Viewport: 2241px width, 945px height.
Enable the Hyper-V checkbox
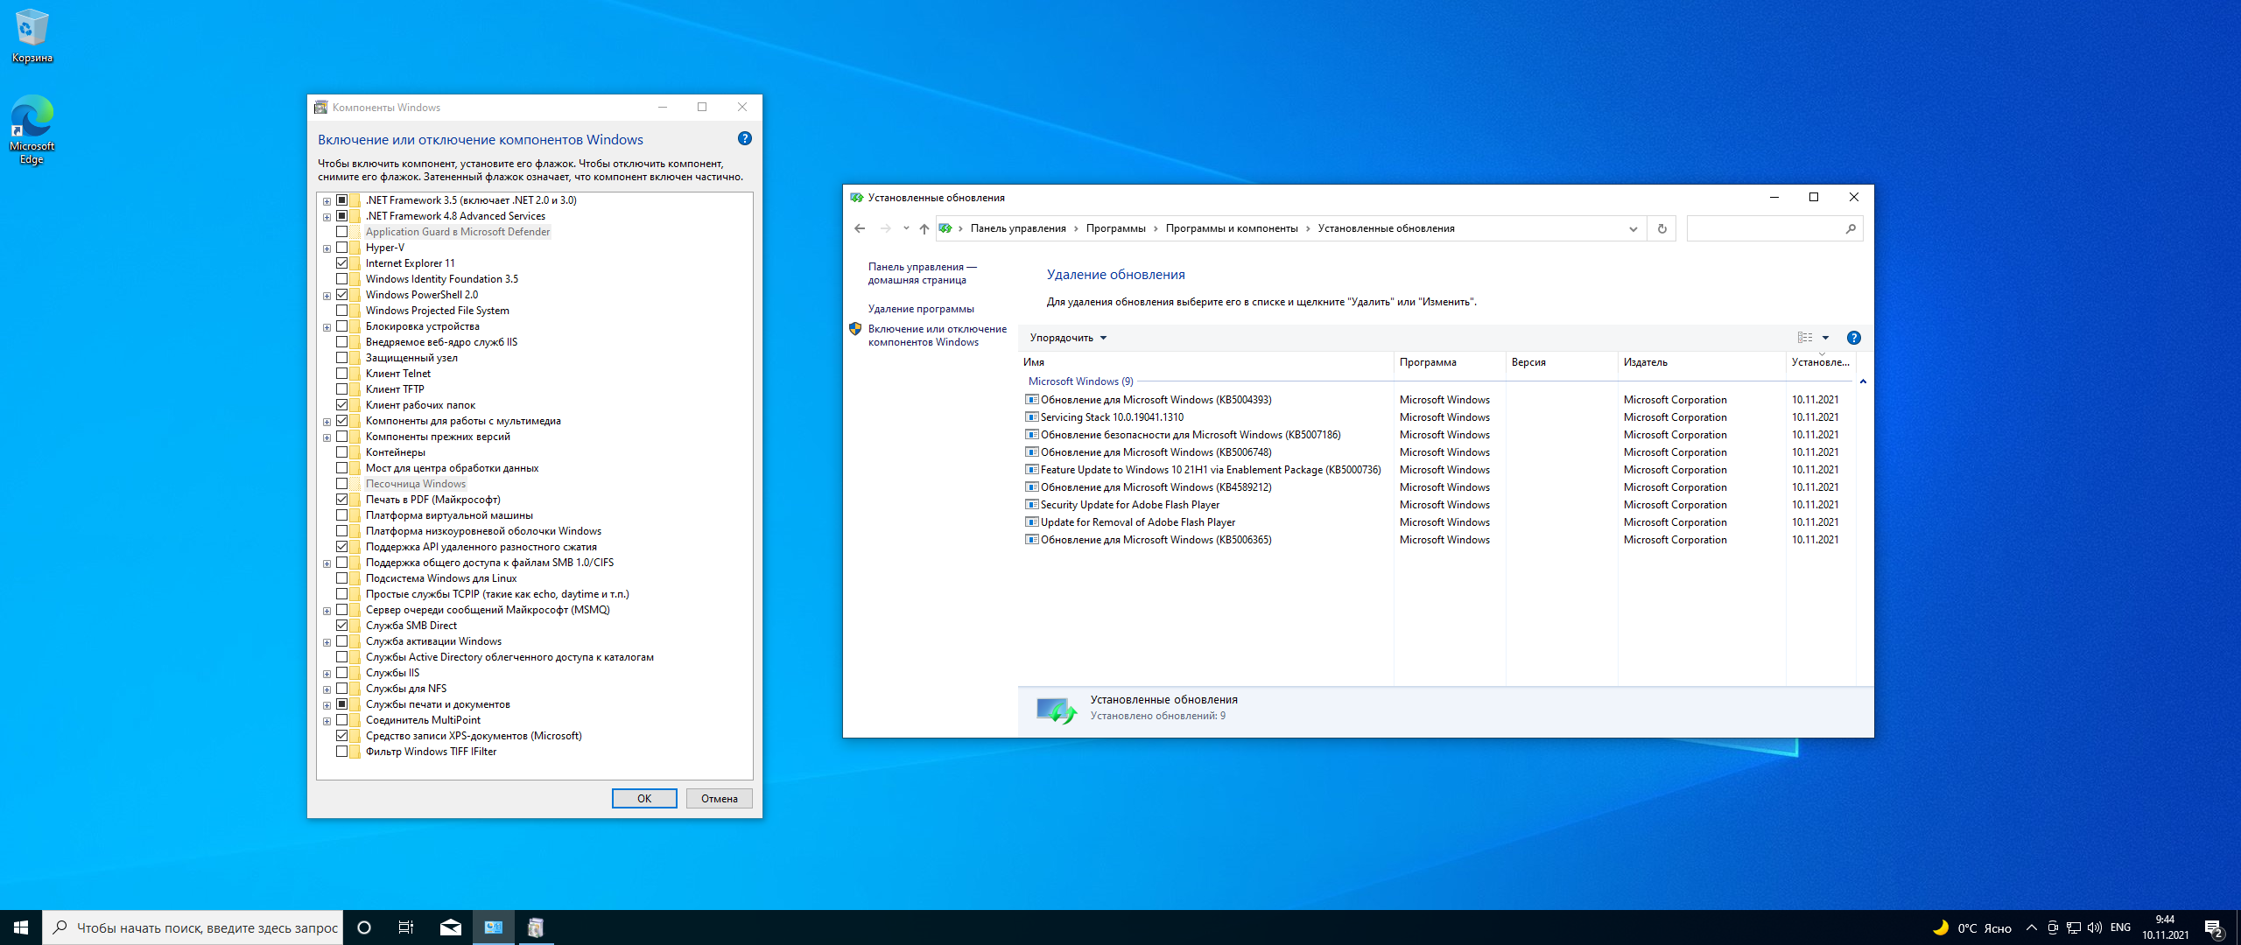point(342,248)
